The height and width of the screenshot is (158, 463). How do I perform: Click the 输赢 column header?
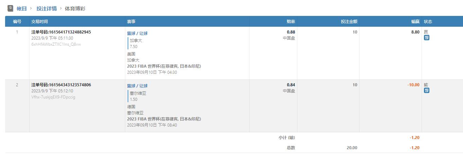tap(415, 21)
